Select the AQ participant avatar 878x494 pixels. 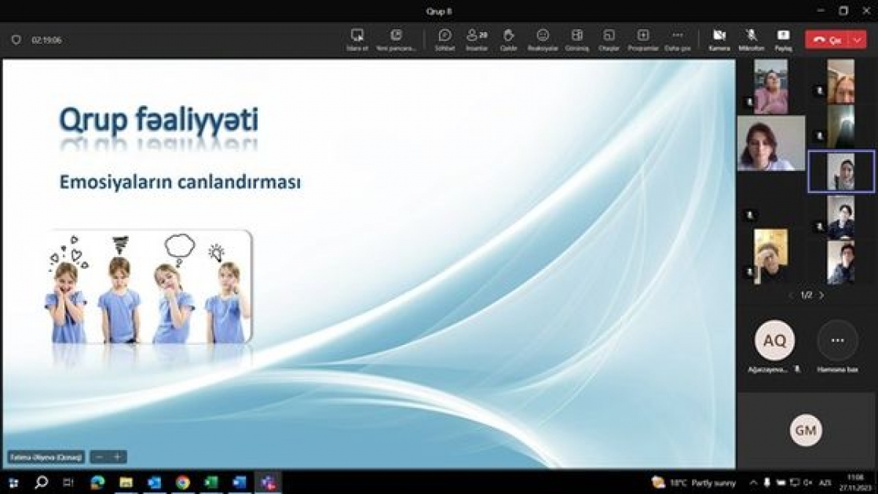click(x=774, y=340)
